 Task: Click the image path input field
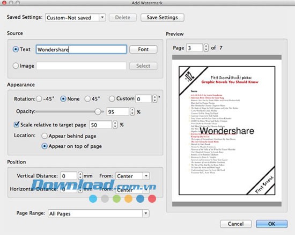[82, 66]
